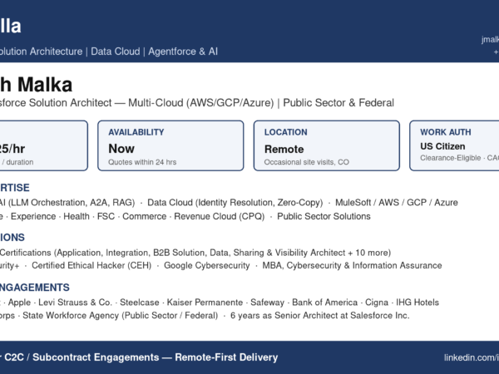The height and width of the screenshot is (374, 499).
Task: Click the Kaiser Permanente client name
Action: (x=205, y=303)
